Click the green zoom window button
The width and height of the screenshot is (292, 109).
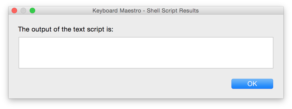(32, 10)
